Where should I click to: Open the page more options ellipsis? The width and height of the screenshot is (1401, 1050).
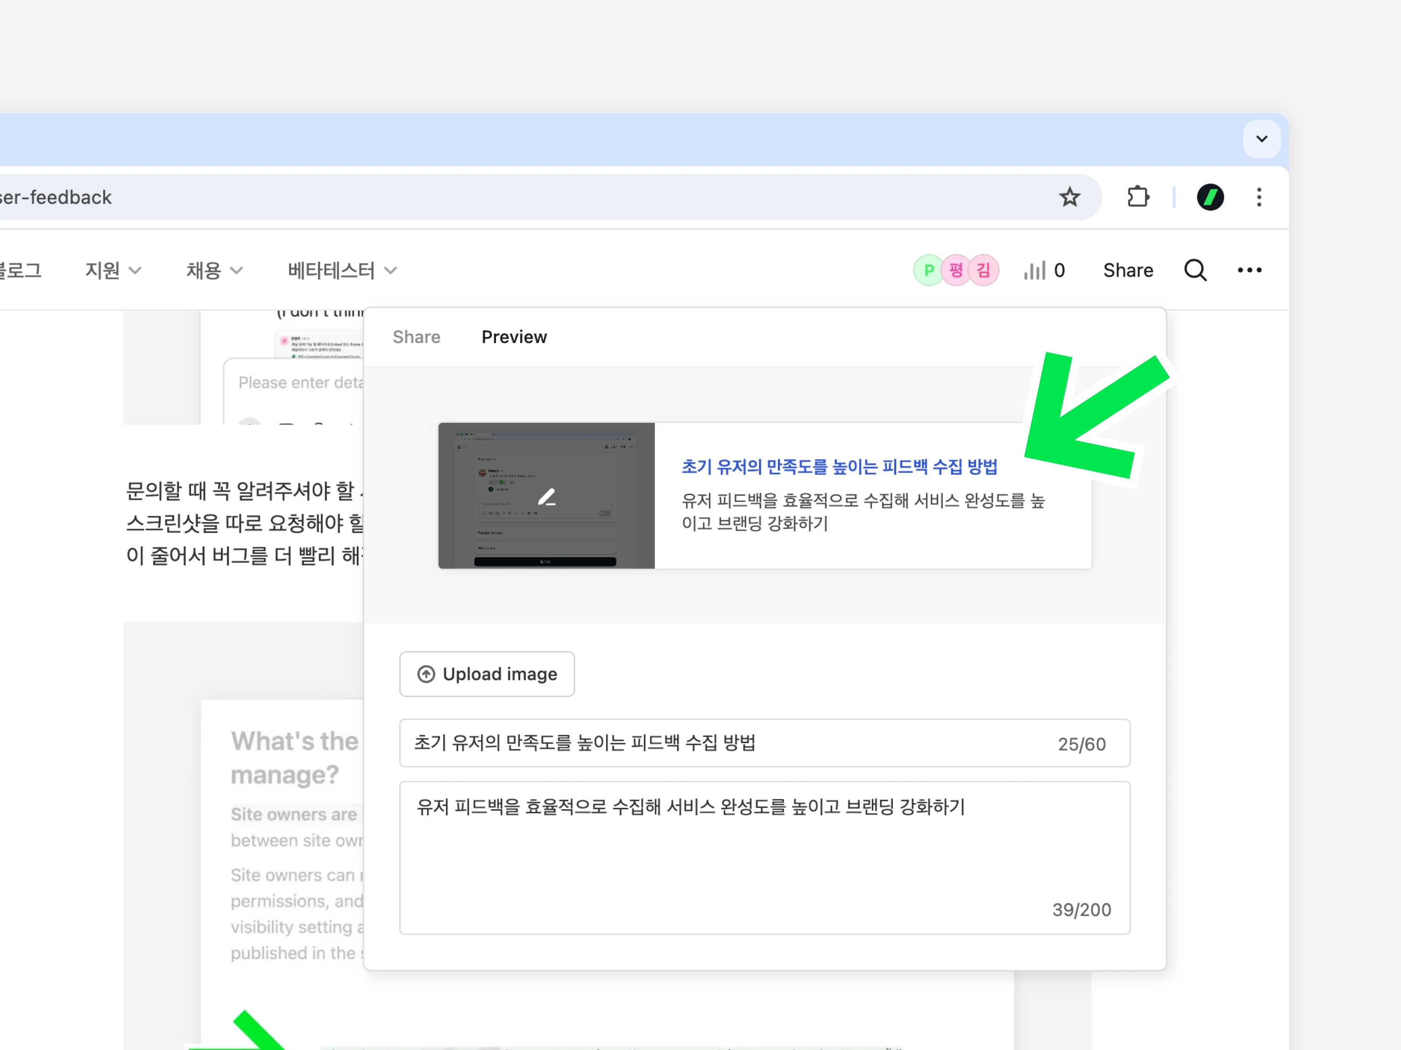[1249, 271]
